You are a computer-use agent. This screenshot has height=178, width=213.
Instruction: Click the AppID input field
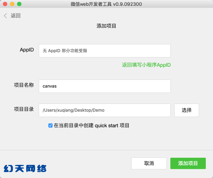(105, 51)
